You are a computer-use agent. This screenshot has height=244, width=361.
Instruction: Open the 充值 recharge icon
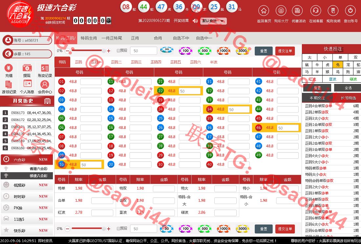click(x=9, y=68)
